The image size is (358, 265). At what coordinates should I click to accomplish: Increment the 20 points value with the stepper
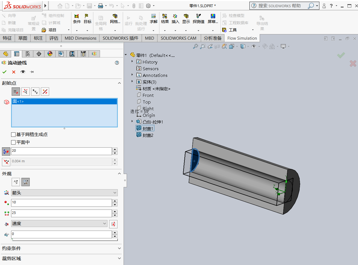click(115, 150)
